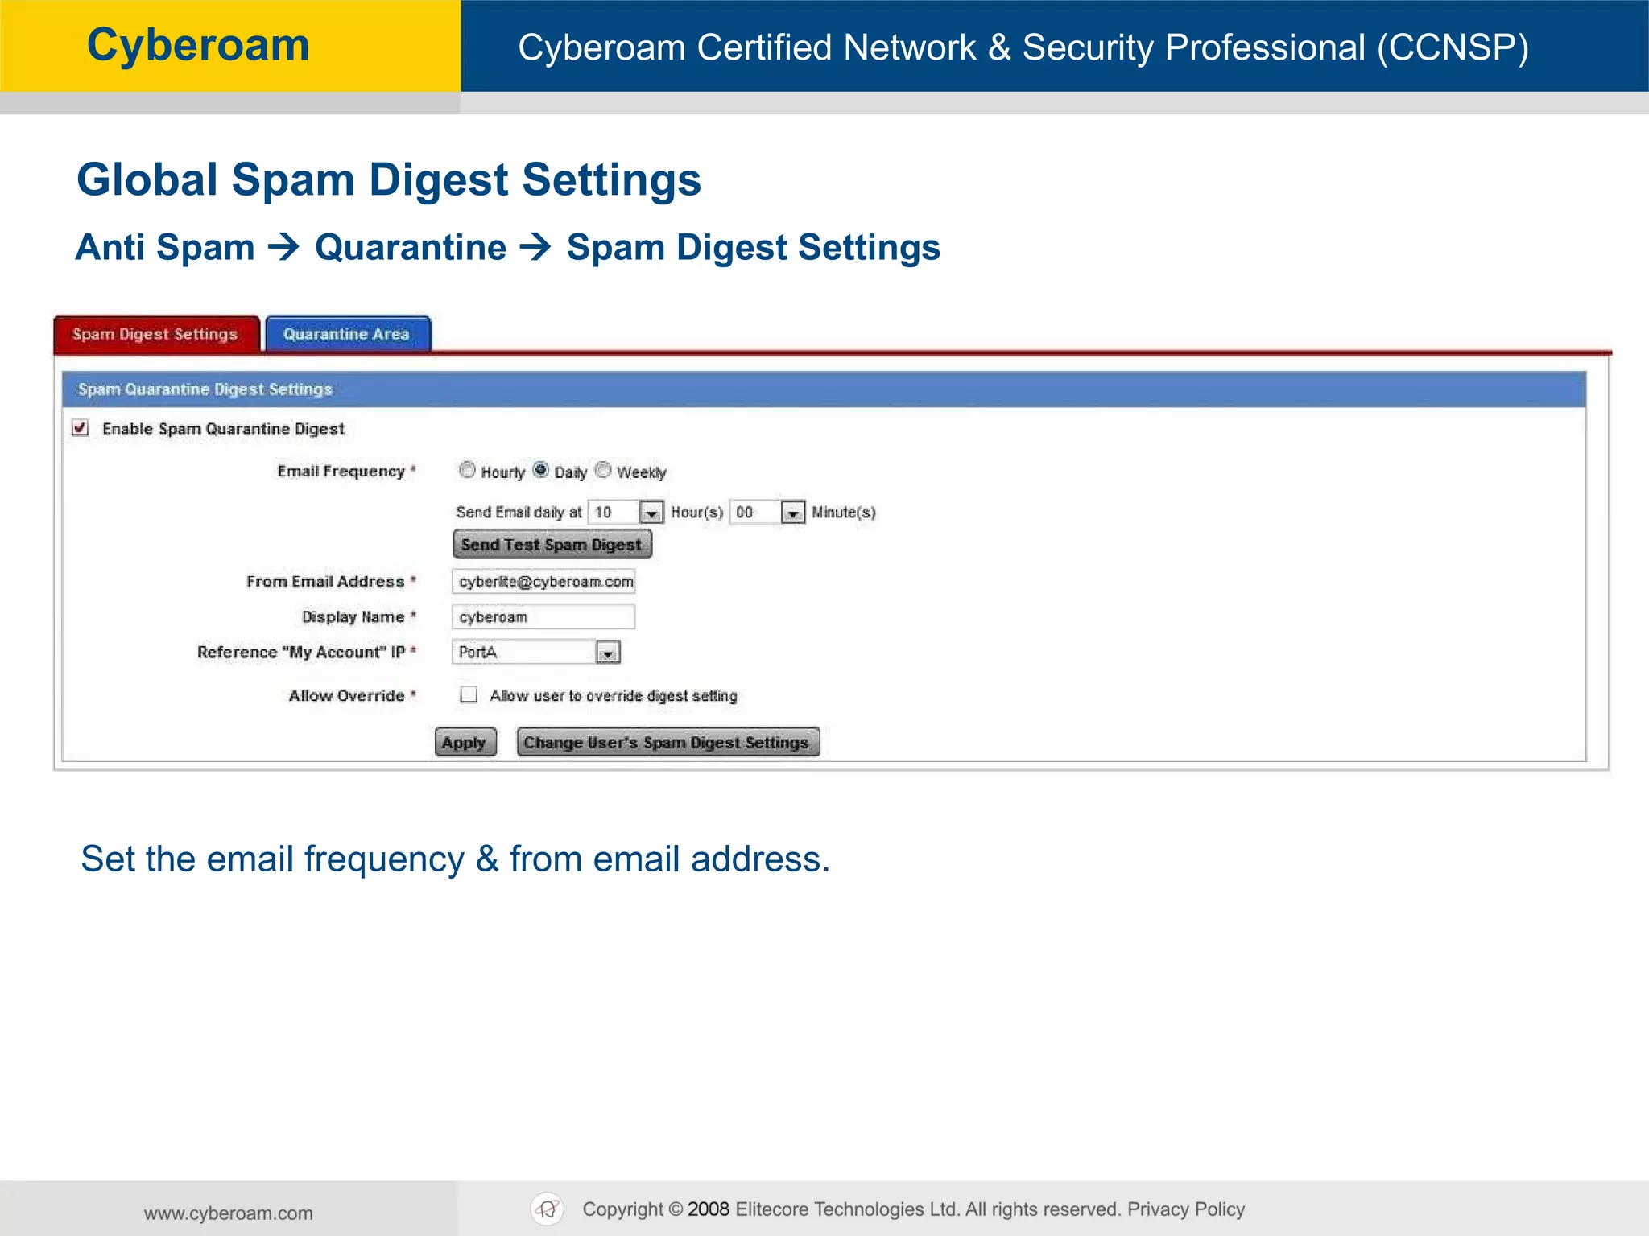Open the Hour(s) dropdown showing 10
Viewport: 1649px width, 1236px height.
click(626, 512)
